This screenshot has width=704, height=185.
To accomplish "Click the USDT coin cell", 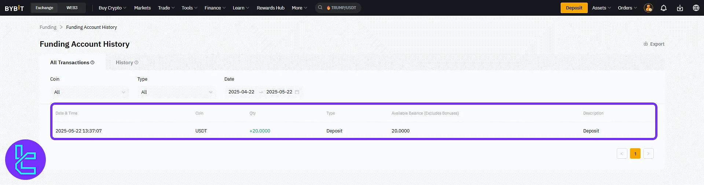I will point(201,131).
